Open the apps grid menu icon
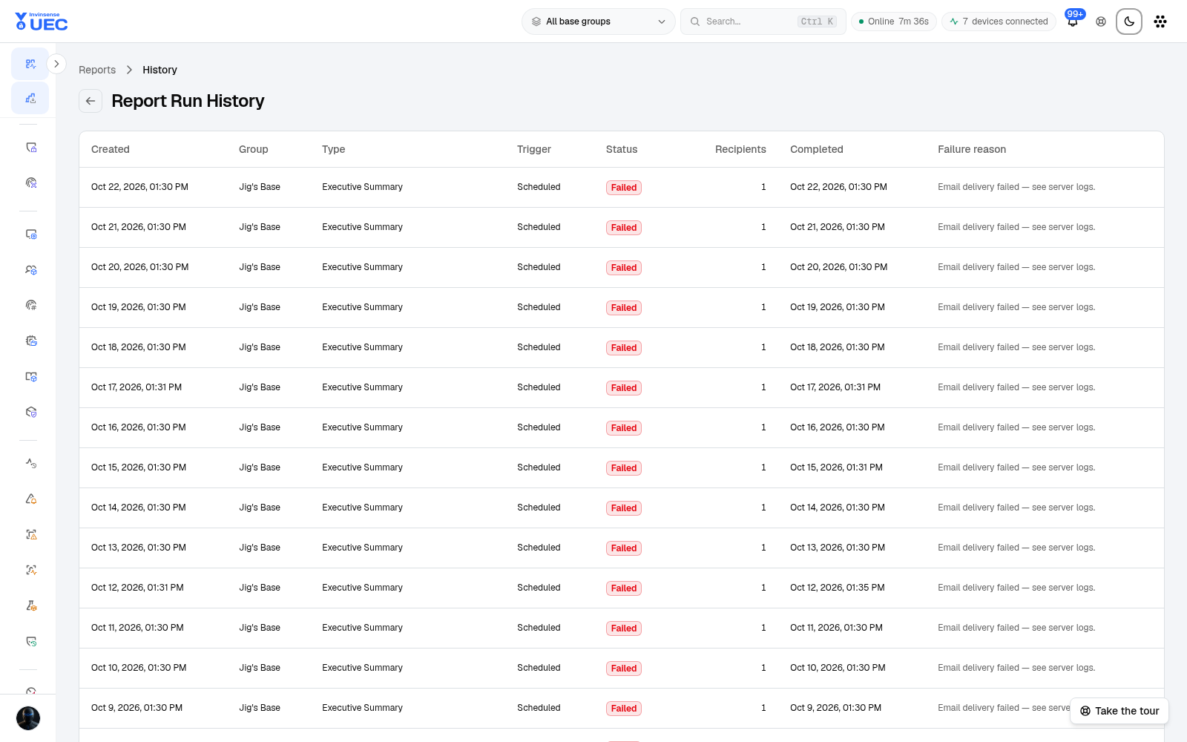This screenshot has height=742, width=1187. click(x=1160, y=22)
